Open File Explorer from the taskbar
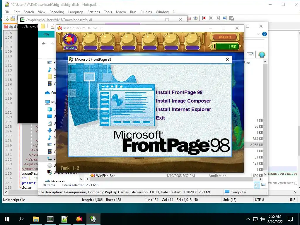300x225 pixels. (36, 219)
